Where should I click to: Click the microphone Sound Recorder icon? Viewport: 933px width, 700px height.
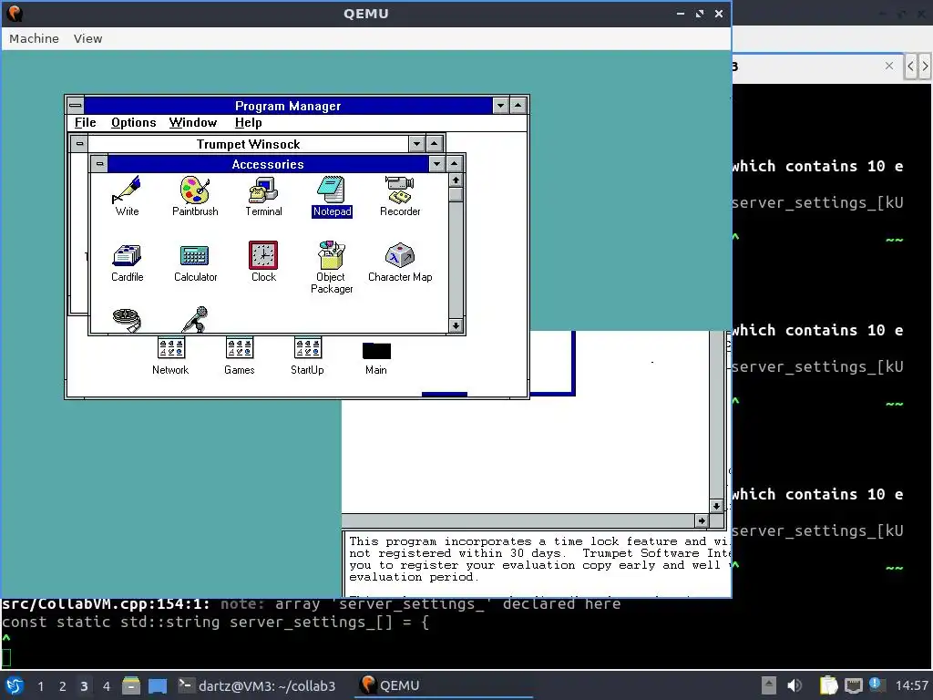click(x=195, y=320)
